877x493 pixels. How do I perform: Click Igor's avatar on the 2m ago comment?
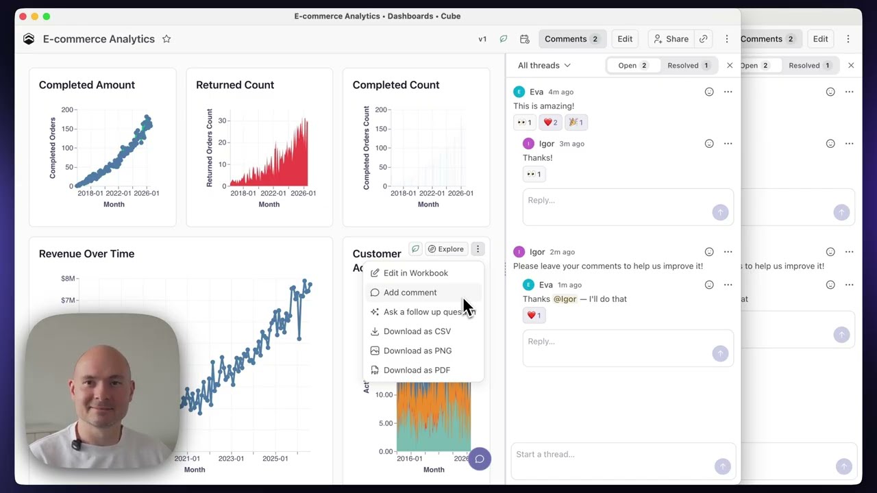[519, 252]
